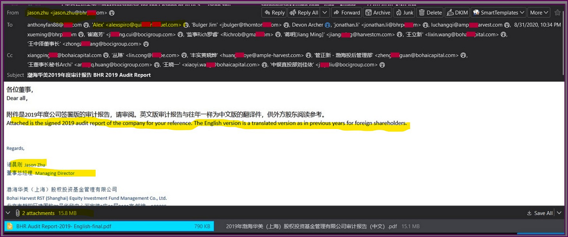Click contact icon next to jason.zhu sender address
The width and height of the screenshot is (568, 237).
[x=112, y=13]
